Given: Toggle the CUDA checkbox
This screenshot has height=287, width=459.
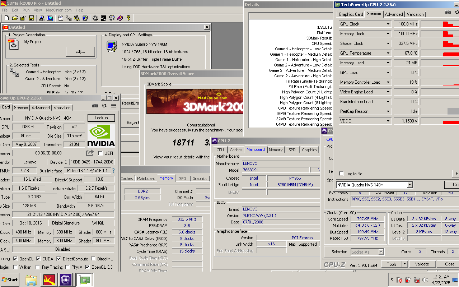Looking at the screenshot, I should (38, 259).
